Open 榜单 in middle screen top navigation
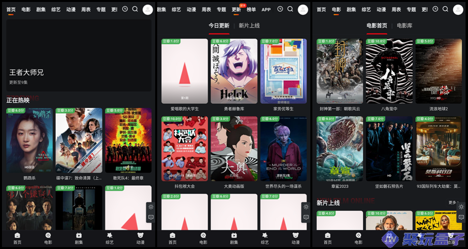 [x=251, y=9]
